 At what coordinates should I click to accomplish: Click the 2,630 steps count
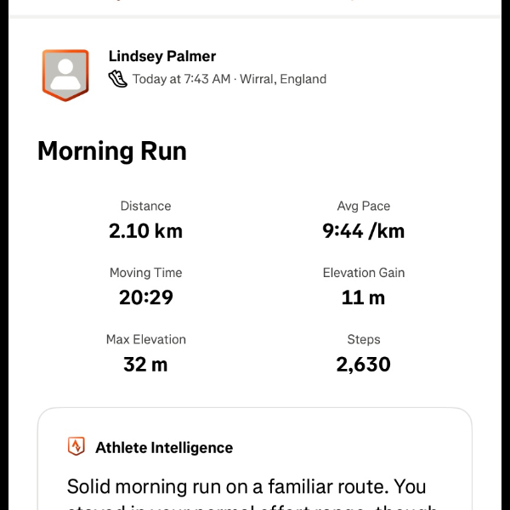pos(363,364)
